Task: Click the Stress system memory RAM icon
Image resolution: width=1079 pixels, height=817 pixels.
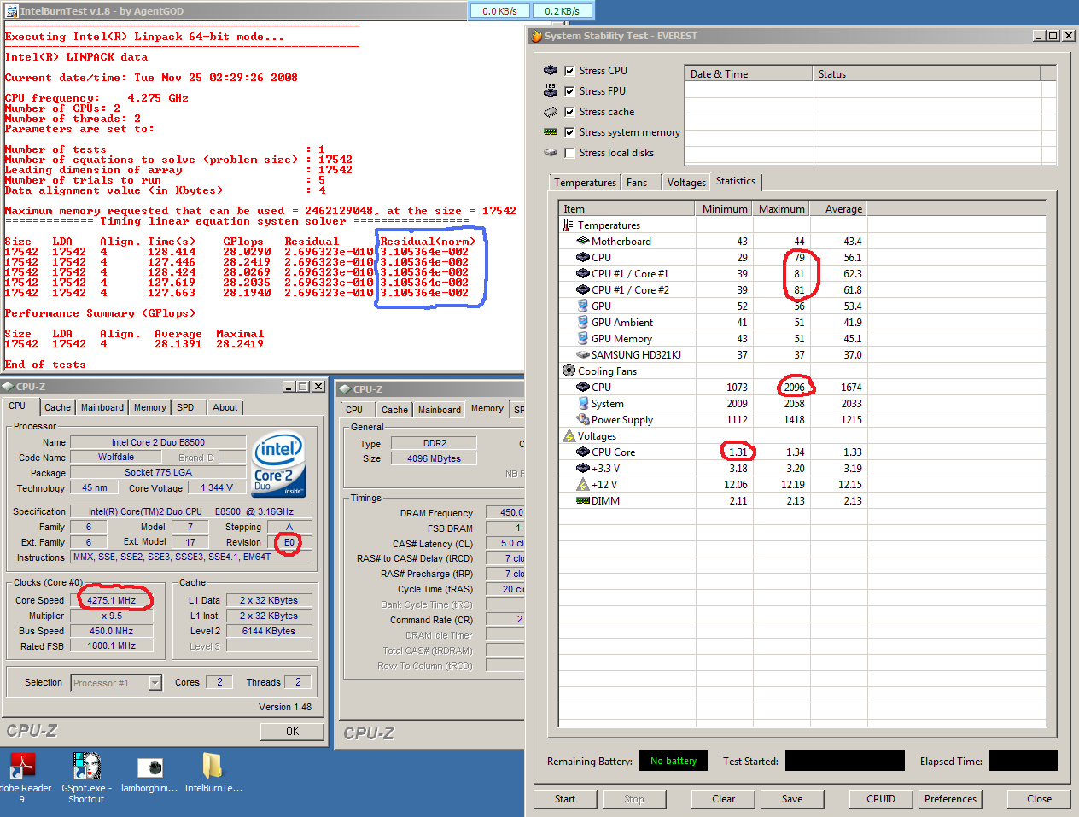Action: coord(551,132)
